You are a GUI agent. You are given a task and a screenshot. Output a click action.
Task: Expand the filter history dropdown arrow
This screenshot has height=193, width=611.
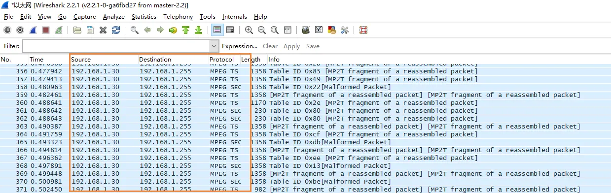point(214,46)
